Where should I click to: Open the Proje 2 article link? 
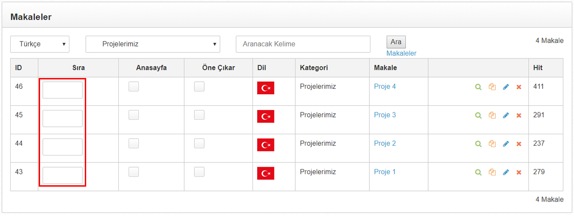pyautogui.click(x=385, y=143)
